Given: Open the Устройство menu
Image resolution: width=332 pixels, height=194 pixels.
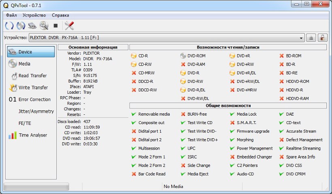Looking at the screenshot, I should click(x=34, y=15).
